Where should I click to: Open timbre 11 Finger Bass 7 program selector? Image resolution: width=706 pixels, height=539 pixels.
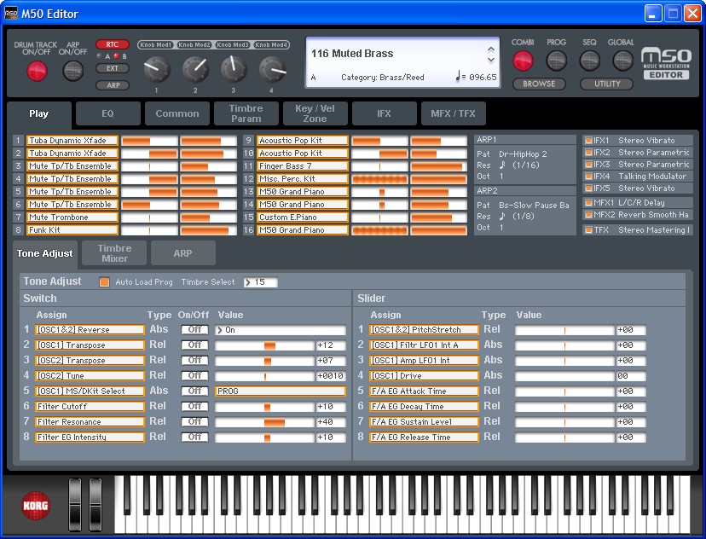[x=303, y=166]
